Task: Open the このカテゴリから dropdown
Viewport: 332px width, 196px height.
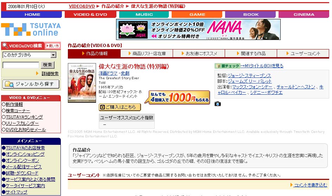Action: pyautogui.click(x=30, y=55)
